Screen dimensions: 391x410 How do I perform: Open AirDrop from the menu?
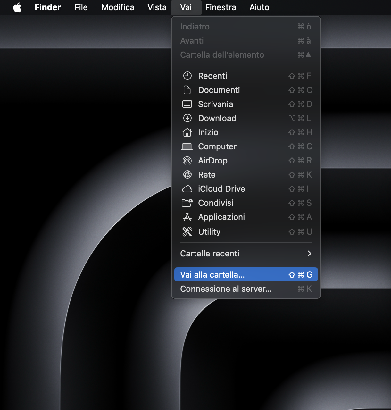(212, 161)
